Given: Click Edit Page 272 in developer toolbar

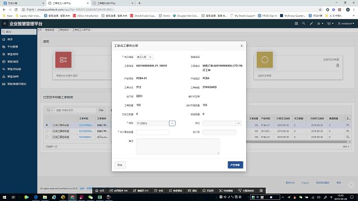Looking at the screenshot, I should pyautogui.click(x=141, y=190).
